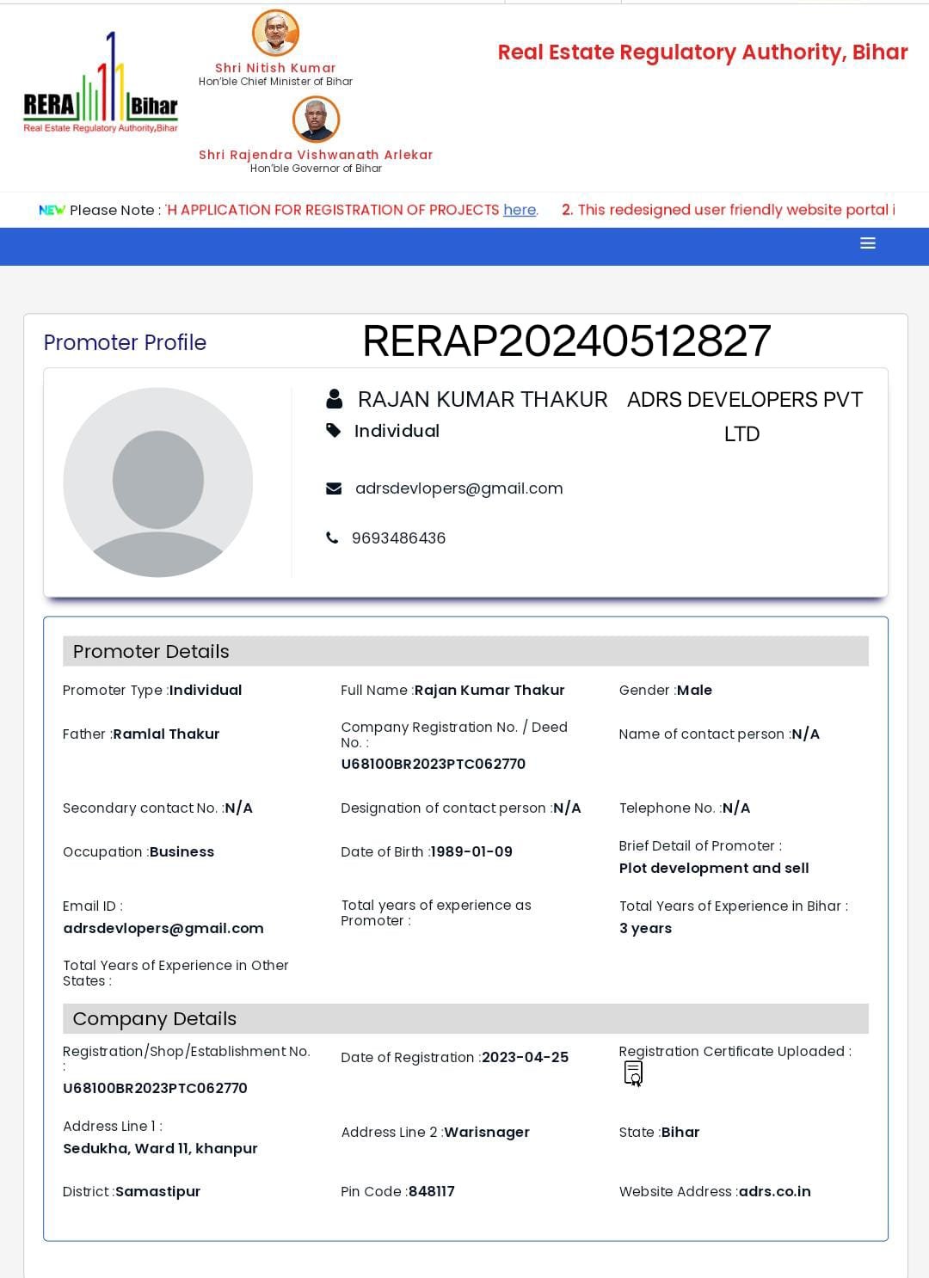Click the animated NEW badge icon

52,210
